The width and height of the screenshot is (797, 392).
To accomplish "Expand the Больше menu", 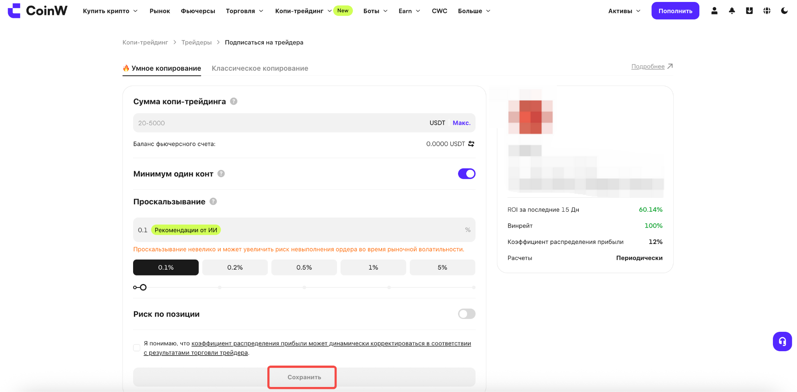I will pos(474,11).
